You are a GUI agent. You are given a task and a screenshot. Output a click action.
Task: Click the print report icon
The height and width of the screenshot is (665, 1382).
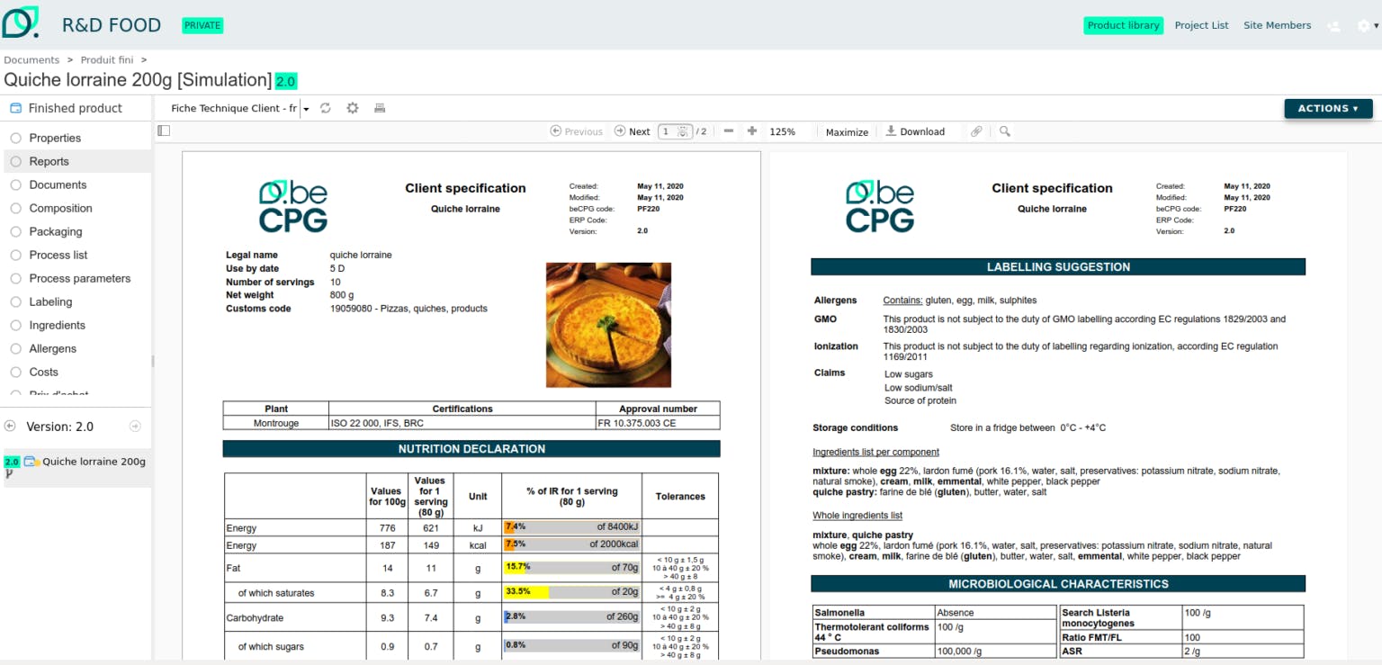pyautogui.click(x=380, y=108)
